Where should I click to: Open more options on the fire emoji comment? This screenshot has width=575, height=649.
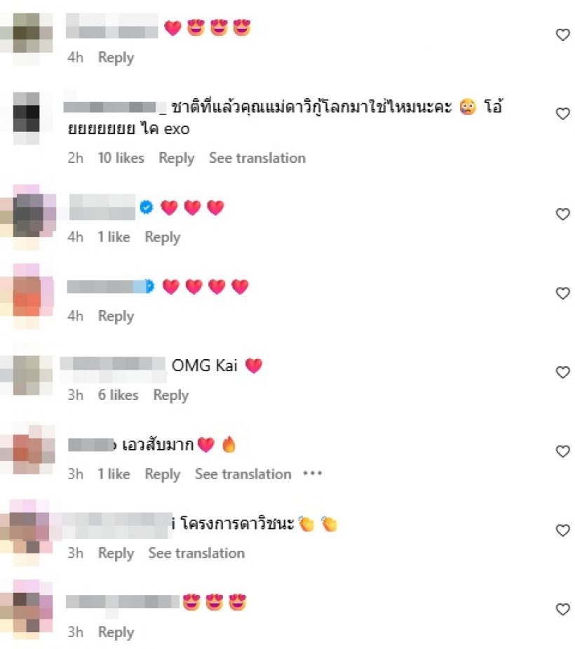pyautogui.click(x=312, y=474)
